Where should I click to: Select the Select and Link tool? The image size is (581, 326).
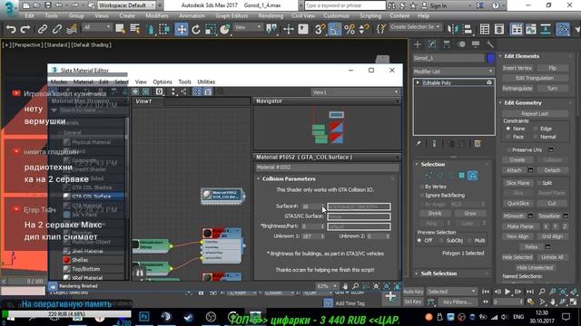click(x=43, y=29)
